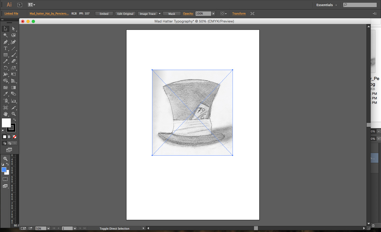Choose the Lasso tool
The height and width of the screenshot is (232, 381).
tap(13, 35)
